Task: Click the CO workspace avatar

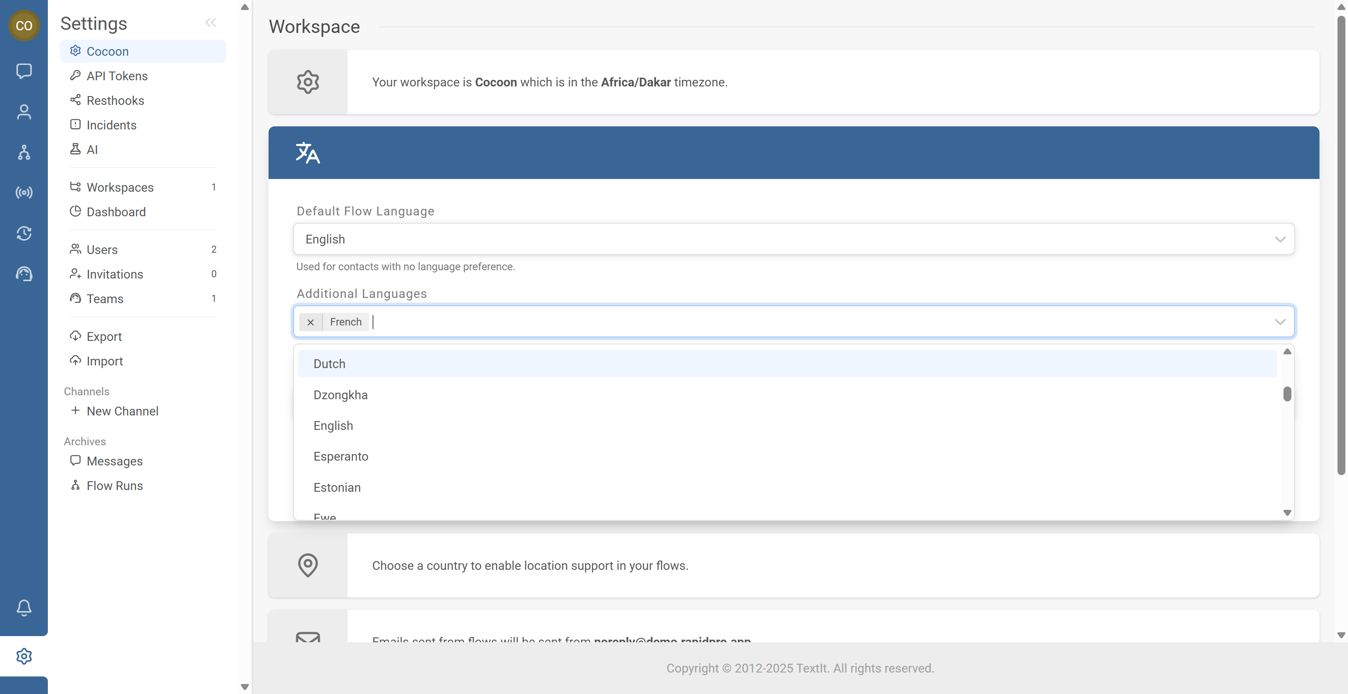Action: [x=24, y=25]
